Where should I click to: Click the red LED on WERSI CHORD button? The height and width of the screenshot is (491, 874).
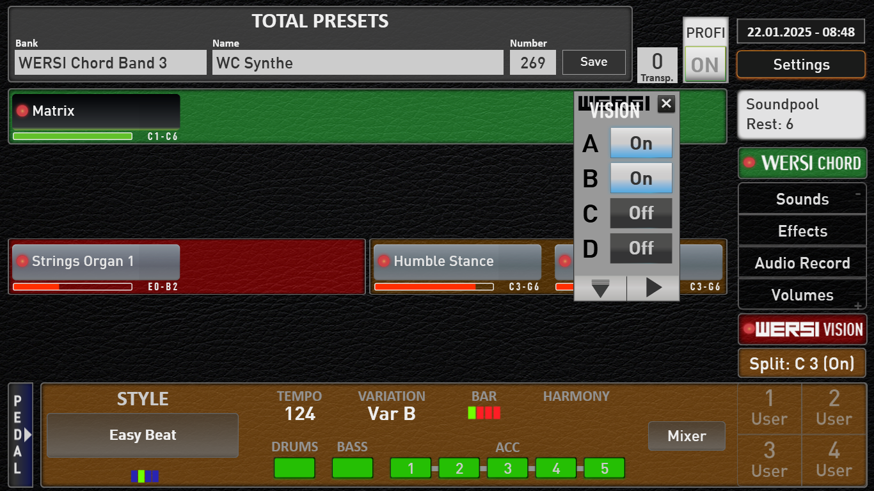click(x=749, y=163)
